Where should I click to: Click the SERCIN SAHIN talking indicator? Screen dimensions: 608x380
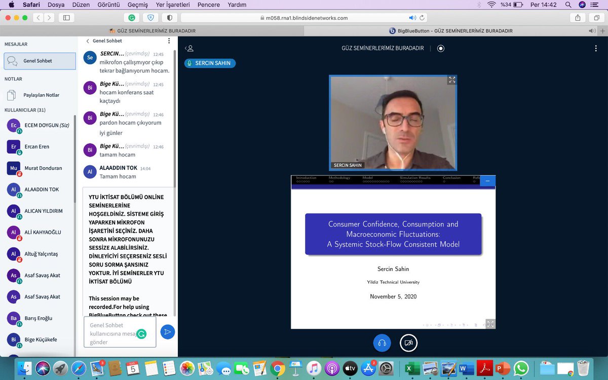click(x=210, y=63)
